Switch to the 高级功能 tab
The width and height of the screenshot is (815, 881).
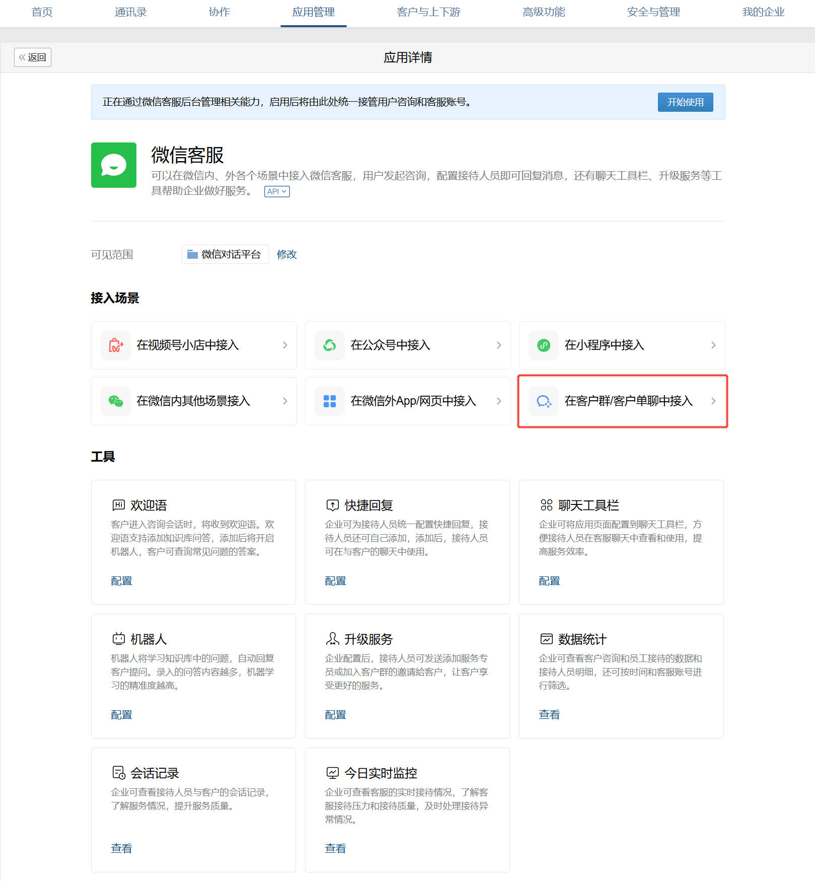pyautogui.click(x=544, y=12)
